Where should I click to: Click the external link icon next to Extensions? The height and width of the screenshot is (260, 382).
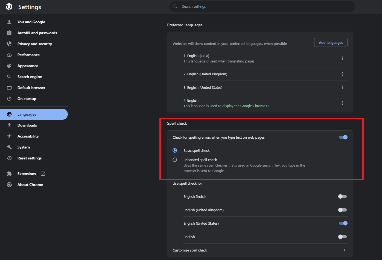pos(43,174)
